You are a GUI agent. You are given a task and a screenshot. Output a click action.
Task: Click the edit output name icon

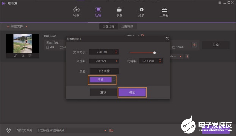point(143,36)
